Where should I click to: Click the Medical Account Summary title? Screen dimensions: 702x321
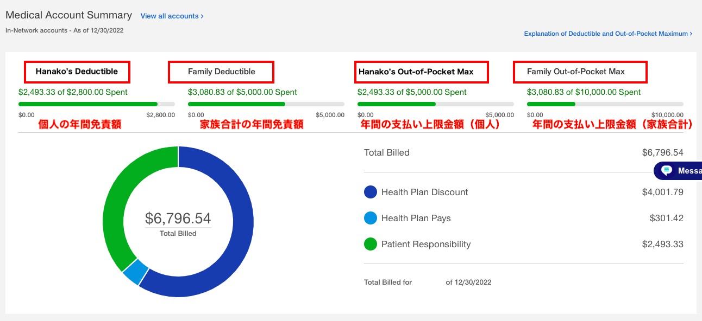[69, 15]
